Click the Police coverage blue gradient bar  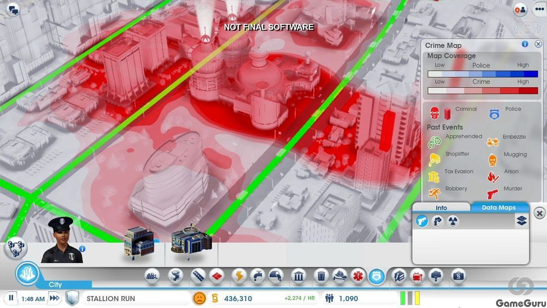(483, 74)
